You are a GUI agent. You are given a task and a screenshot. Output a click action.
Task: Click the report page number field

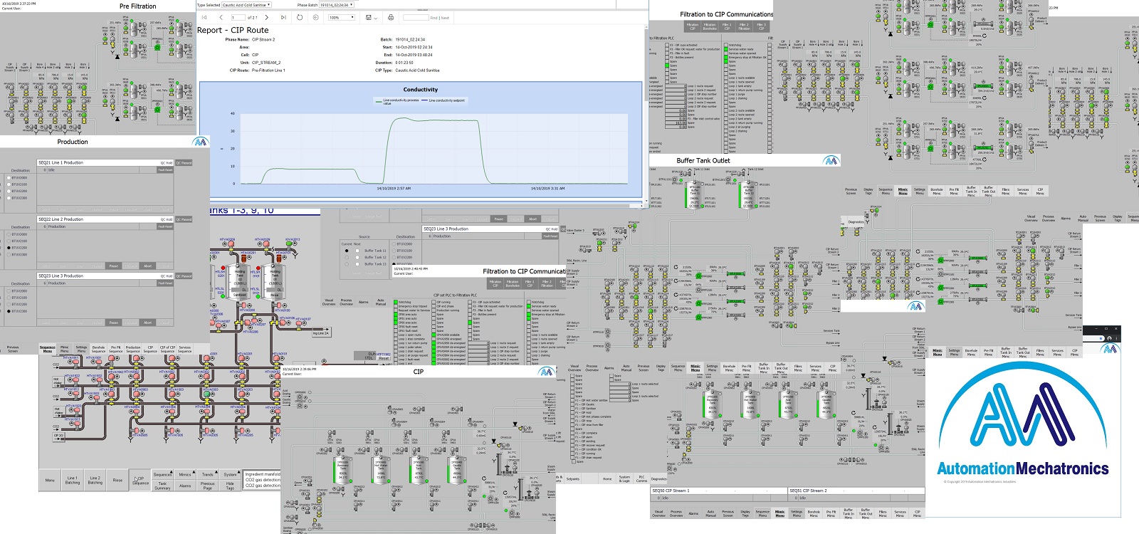point(237,18)
